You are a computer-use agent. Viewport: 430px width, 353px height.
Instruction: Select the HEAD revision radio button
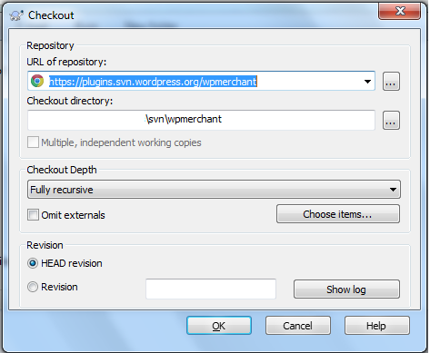[x=33, y=263]
